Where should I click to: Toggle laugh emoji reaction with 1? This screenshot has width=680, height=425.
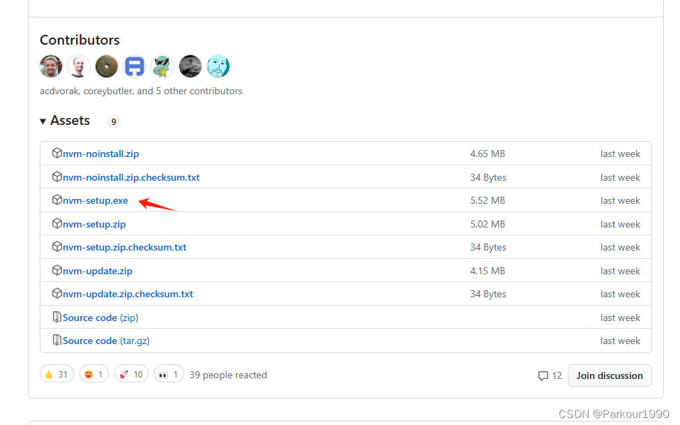[x=93, y=374]
